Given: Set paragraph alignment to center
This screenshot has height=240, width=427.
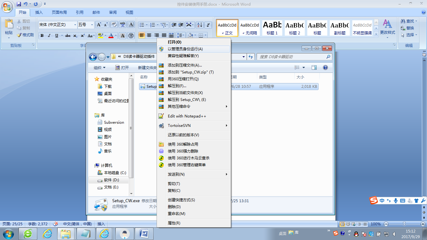Looking at the screenshot, I should tap(149, 35).
